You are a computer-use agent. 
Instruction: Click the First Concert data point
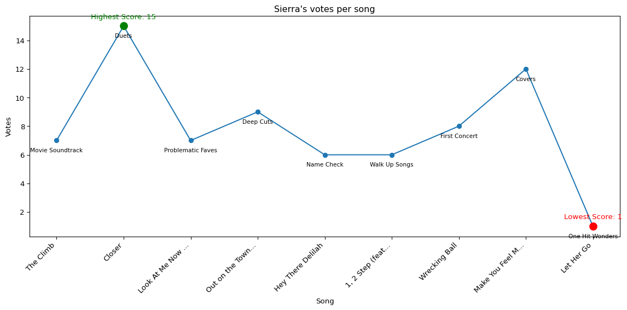click(459, 127)
